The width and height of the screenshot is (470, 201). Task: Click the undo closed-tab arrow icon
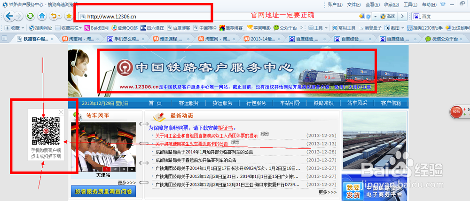coord(53,16)
